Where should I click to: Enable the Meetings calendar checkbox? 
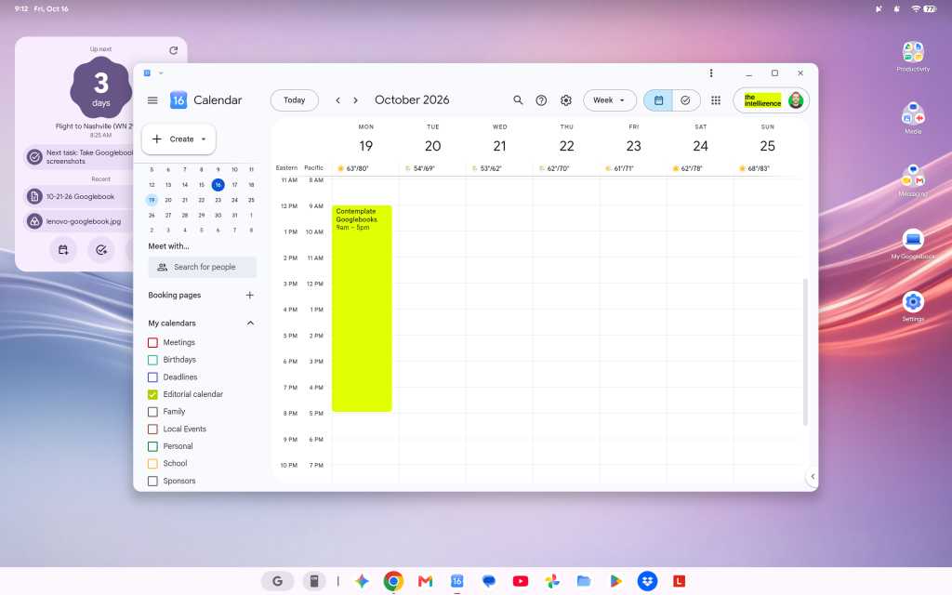[x=153, y=342]
